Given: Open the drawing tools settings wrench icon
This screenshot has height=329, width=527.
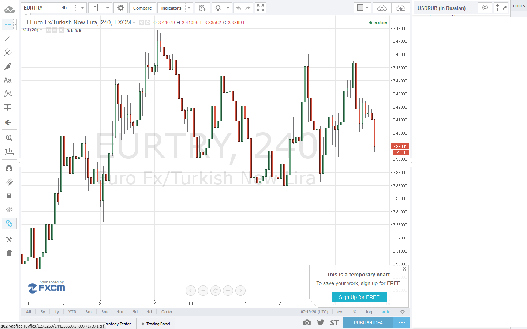Looking at the screenshot, I should (x=9, y=239).
